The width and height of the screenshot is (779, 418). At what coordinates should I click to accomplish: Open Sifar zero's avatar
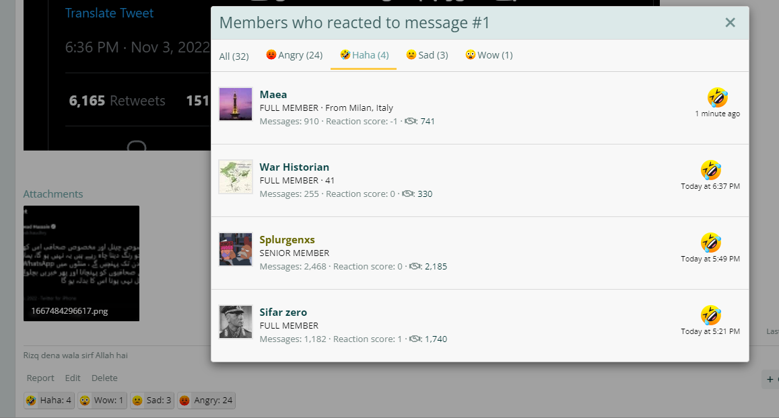(x=236, y=322)
